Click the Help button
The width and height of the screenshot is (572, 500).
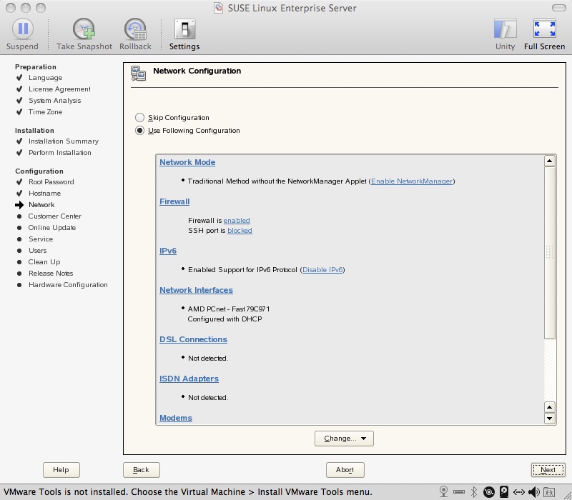61,470
